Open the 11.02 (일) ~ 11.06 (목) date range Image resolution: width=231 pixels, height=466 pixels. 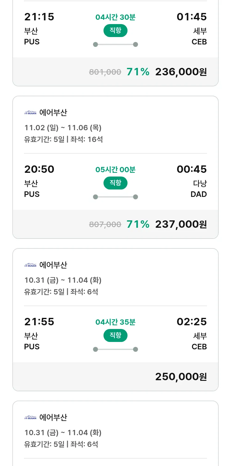coord(63,128)
